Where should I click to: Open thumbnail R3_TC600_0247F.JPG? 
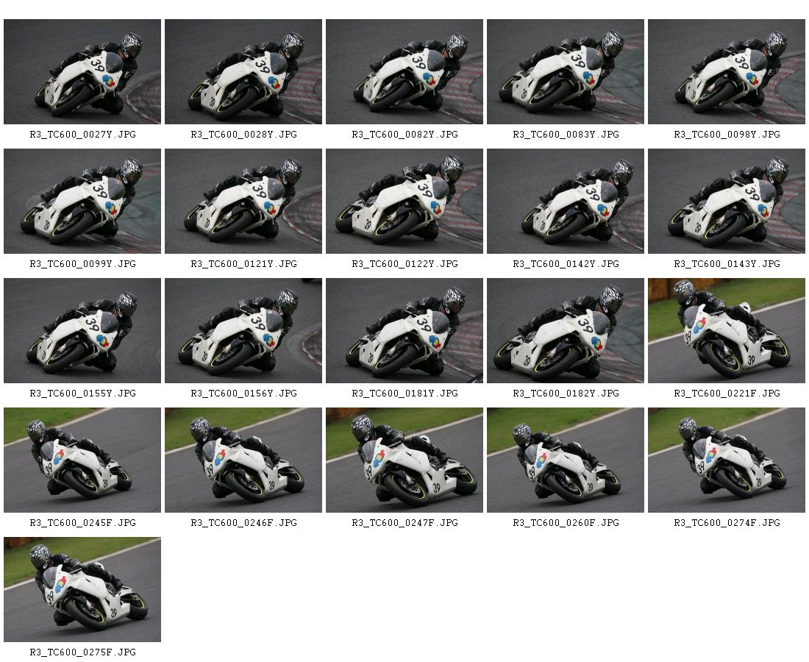tap(404, 460)
